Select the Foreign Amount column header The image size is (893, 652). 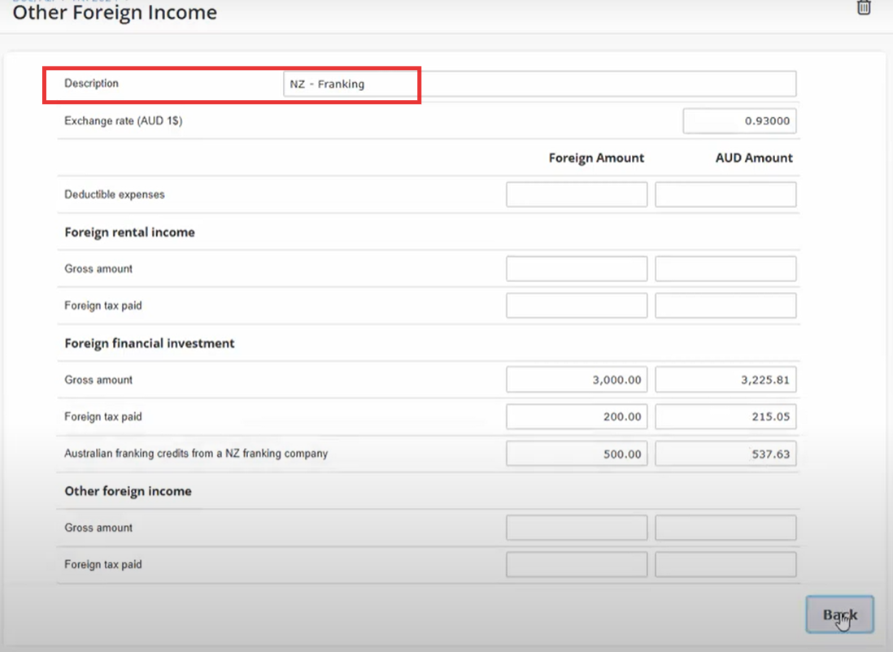point(596,158)
